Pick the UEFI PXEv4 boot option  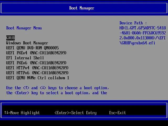[x=36, y=53]
